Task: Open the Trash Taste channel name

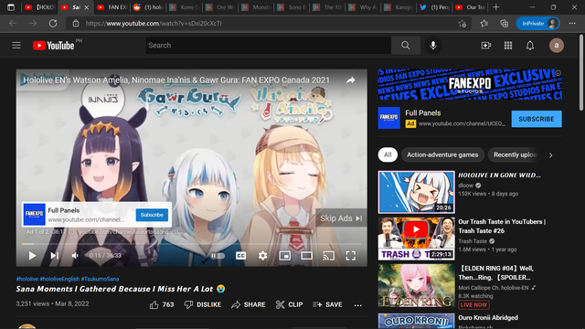Action: (x=473, y=241)
